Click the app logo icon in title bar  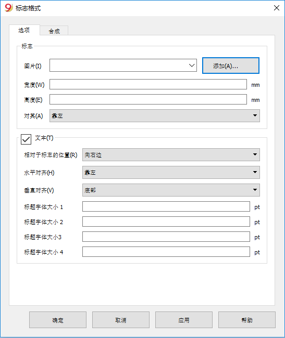pos(9,8)
